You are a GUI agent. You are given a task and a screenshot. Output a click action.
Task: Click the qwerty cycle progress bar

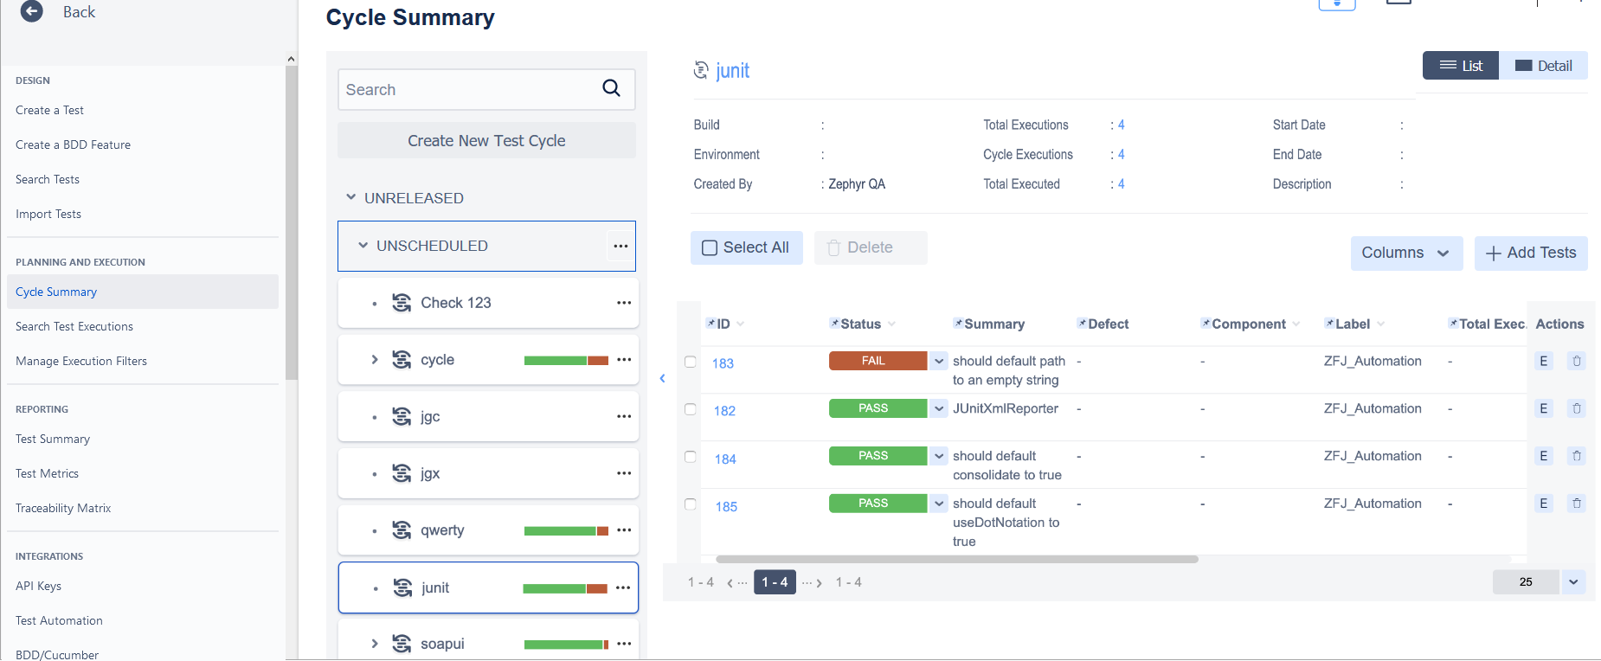[566, 530]
